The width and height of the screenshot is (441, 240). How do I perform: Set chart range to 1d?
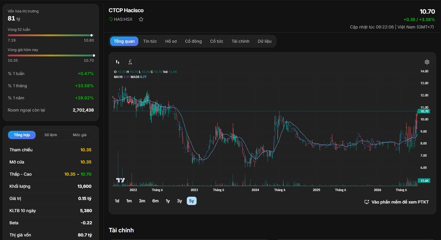[117, 201]
